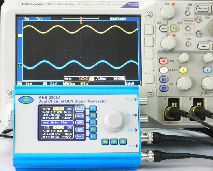Viewport: 213px width, 171px height.
Task: Click the OUT1 BNC connector
Action: coord(147,138)
